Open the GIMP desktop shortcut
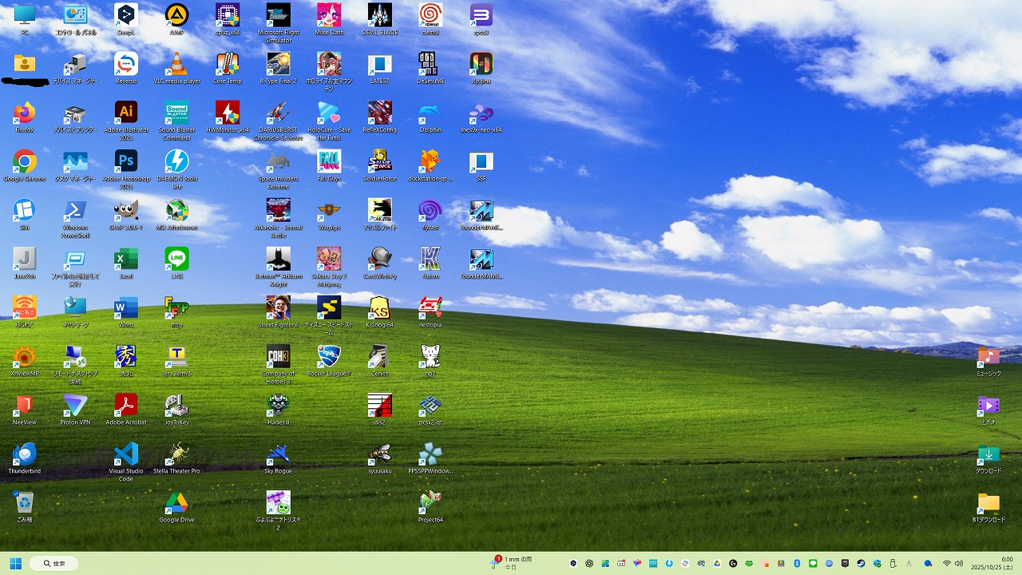The width and height of the screenshot is (1022, 575). (125, 210)
